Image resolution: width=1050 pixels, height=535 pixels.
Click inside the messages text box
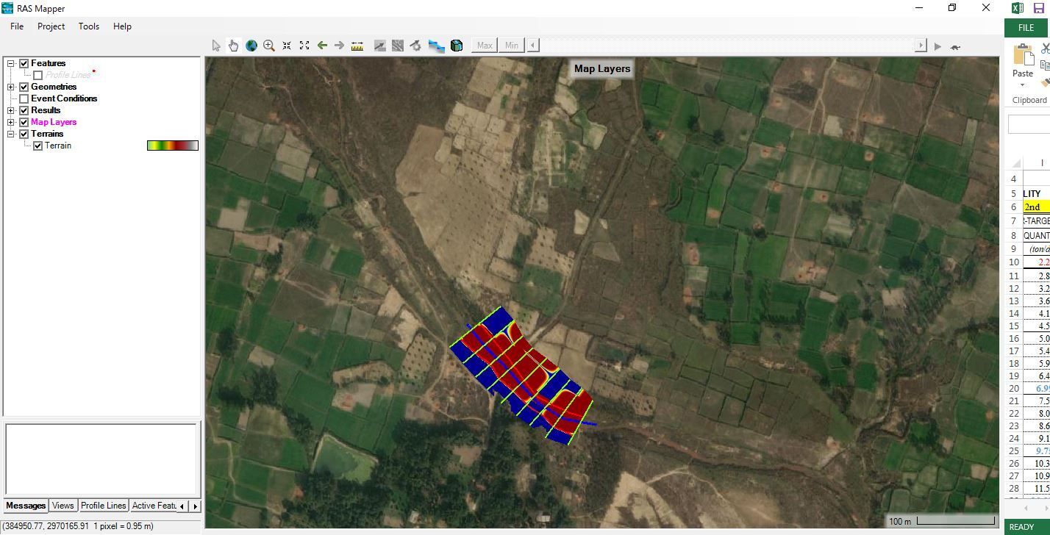point(101,459)
